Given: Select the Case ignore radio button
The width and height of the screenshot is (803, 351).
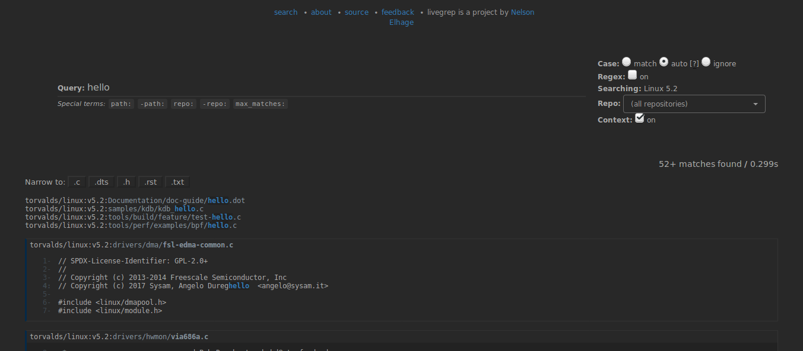Looking at the screenshot, I should point(706,62).
